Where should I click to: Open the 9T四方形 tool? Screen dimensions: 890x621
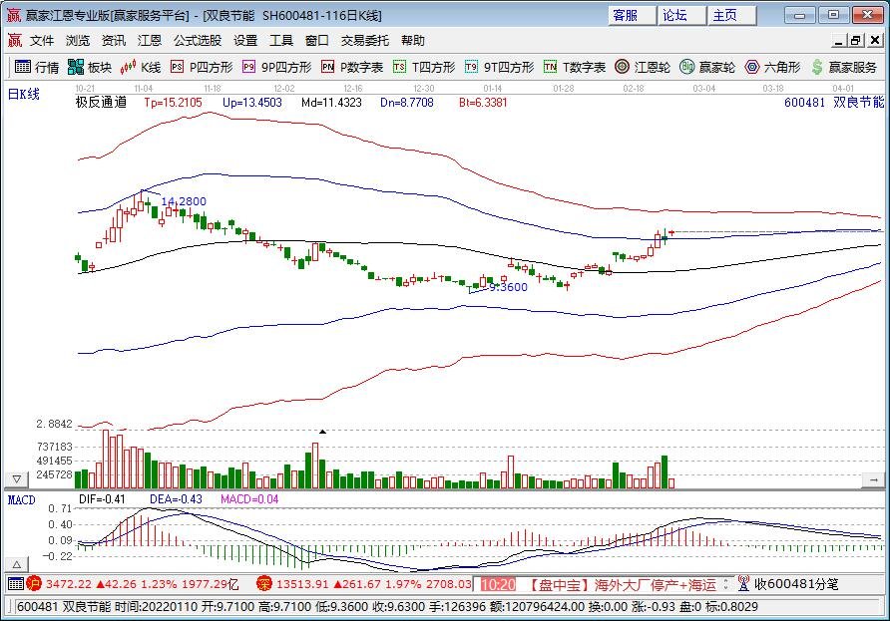coord(500,67)
